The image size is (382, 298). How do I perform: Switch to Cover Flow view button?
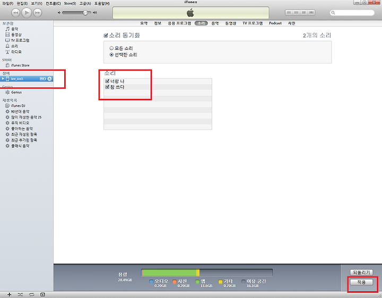(x=311, y=13)
